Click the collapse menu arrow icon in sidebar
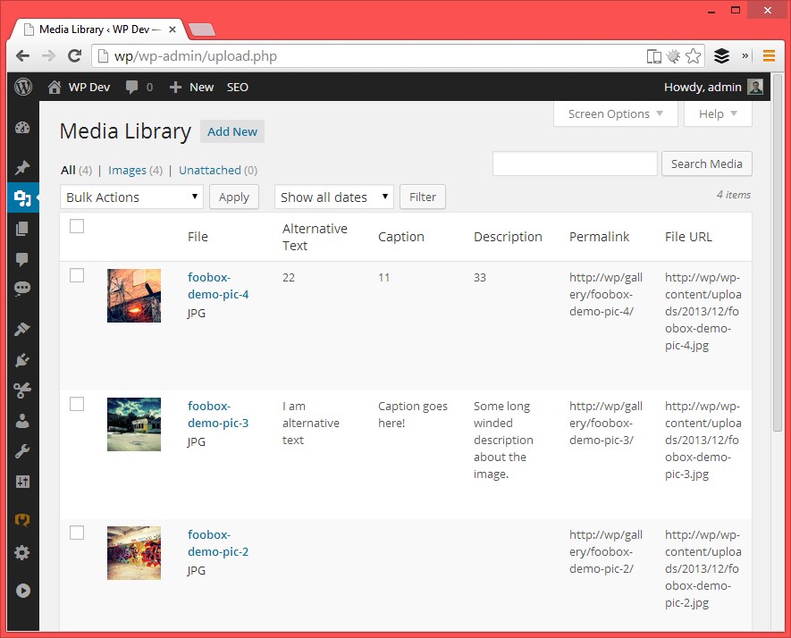This screenshot has width=791, height=638. 22,591
